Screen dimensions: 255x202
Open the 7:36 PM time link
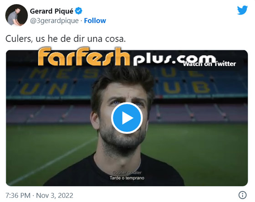coord(18,195)
